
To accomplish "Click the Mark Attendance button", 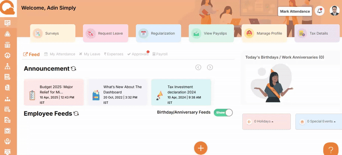I will point(295,12).
